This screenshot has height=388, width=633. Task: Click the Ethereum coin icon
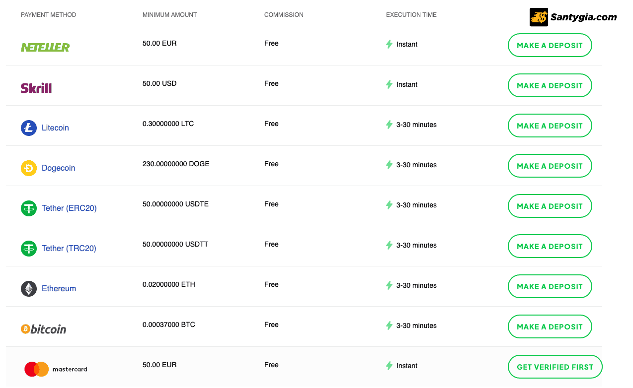click(x=29, y=288)
